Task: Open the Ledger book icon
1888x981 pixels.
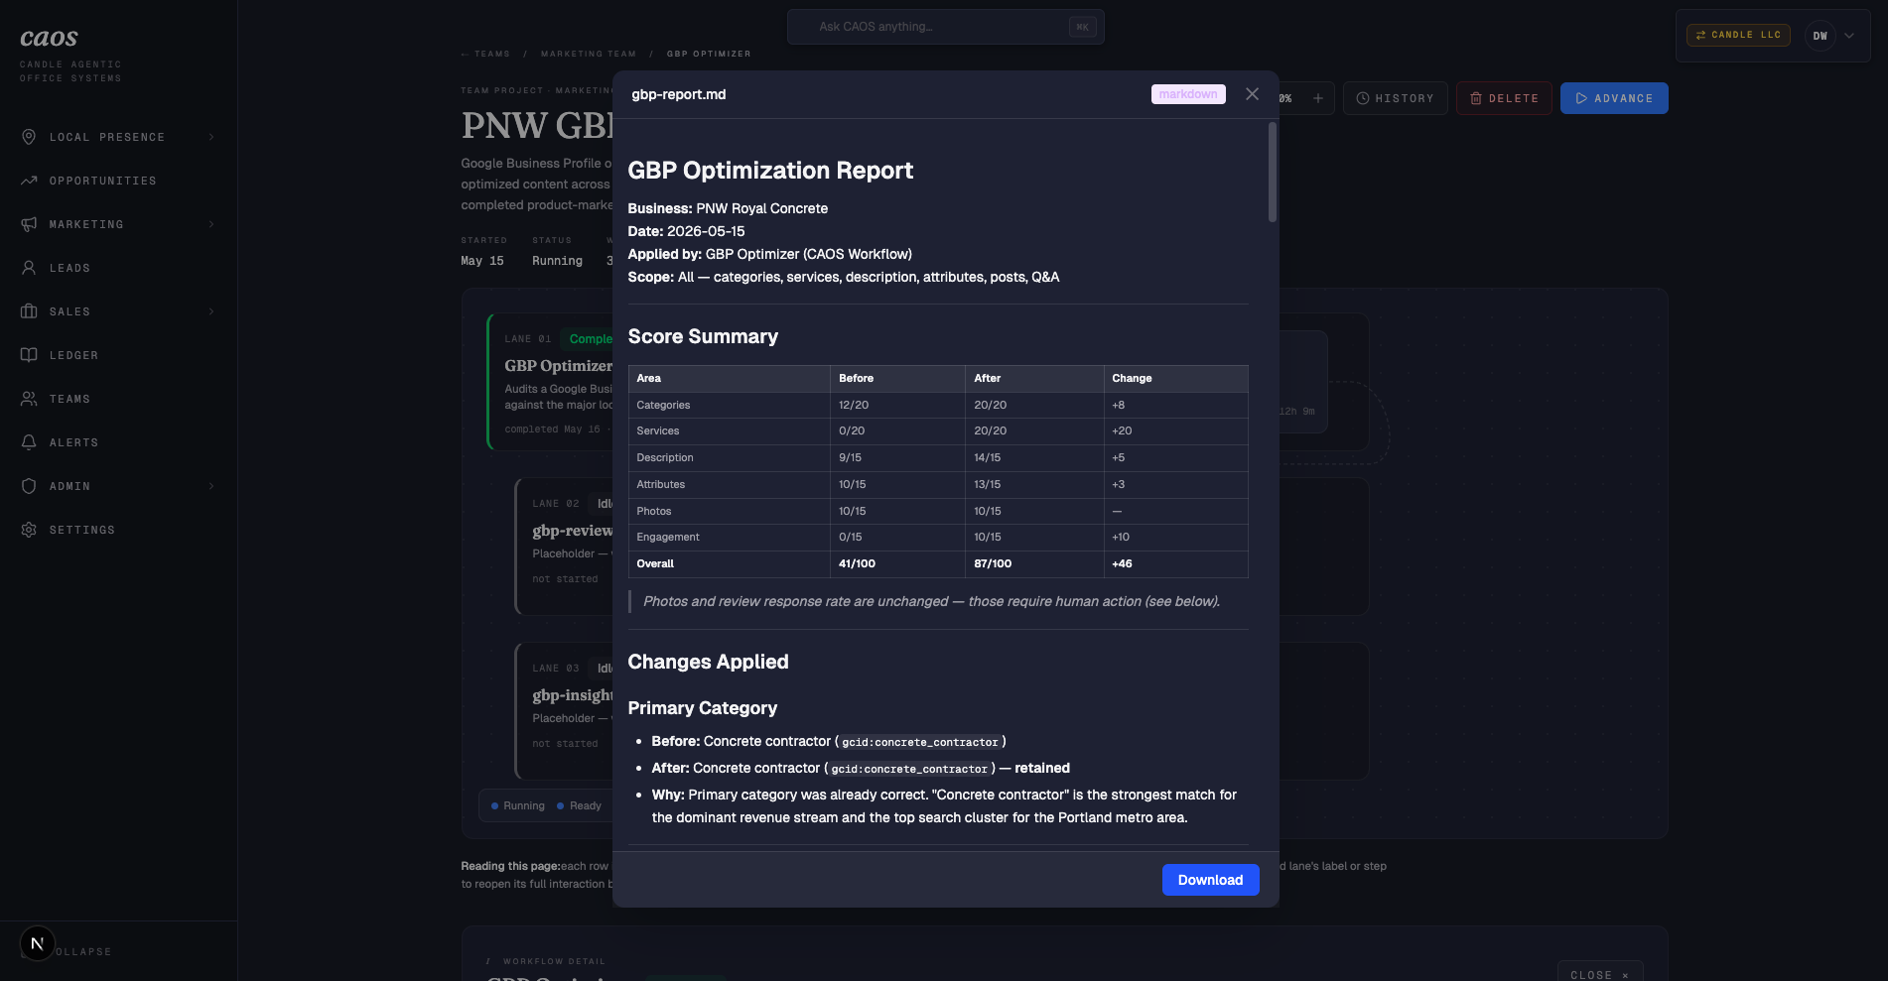Action: (x=29, y=355)
